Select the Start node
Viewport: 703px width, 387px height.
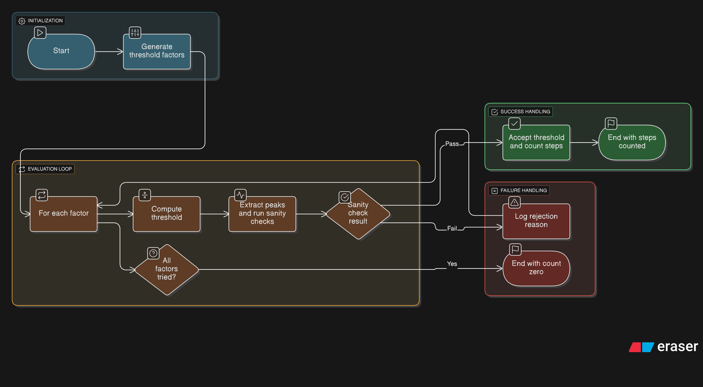[61, 51]
